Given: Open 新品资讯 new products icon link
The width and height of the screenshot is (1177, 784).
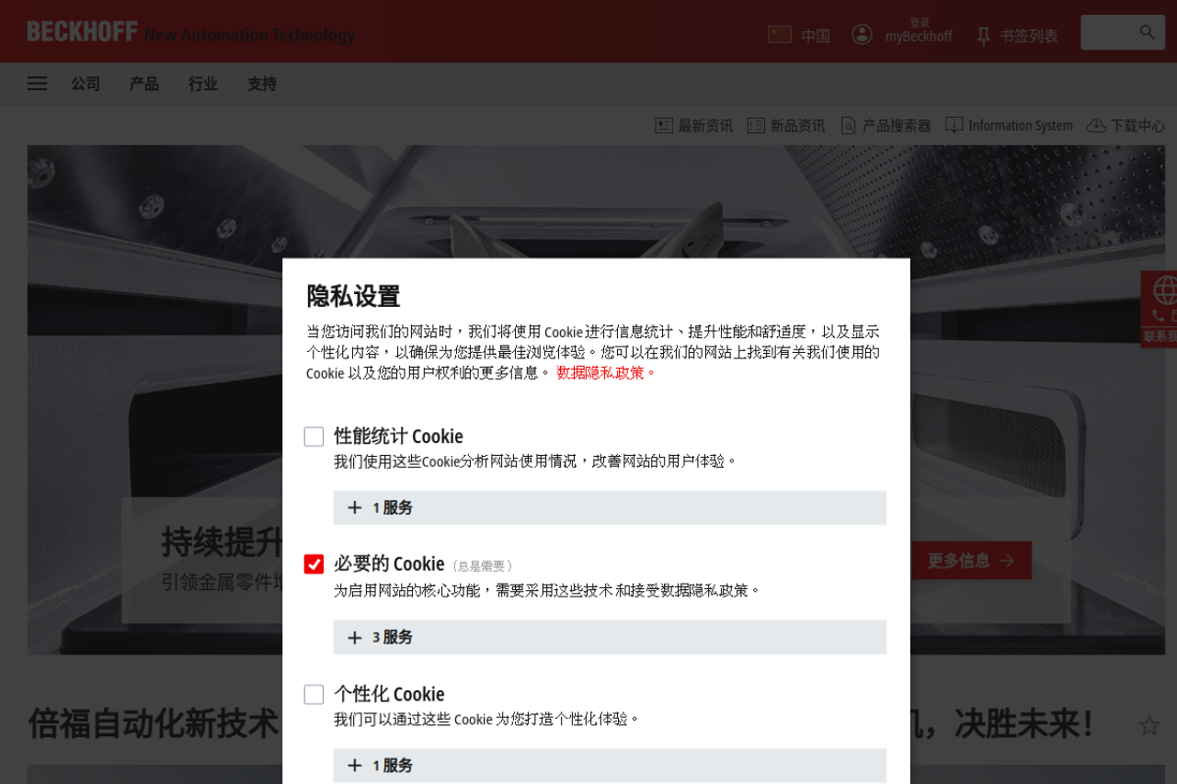Looking at the screenshot, I should (x=756, y=125).
